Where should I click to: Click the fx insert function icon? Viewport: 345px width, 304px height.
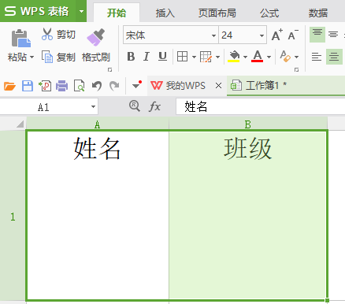[x=154, y=106]
